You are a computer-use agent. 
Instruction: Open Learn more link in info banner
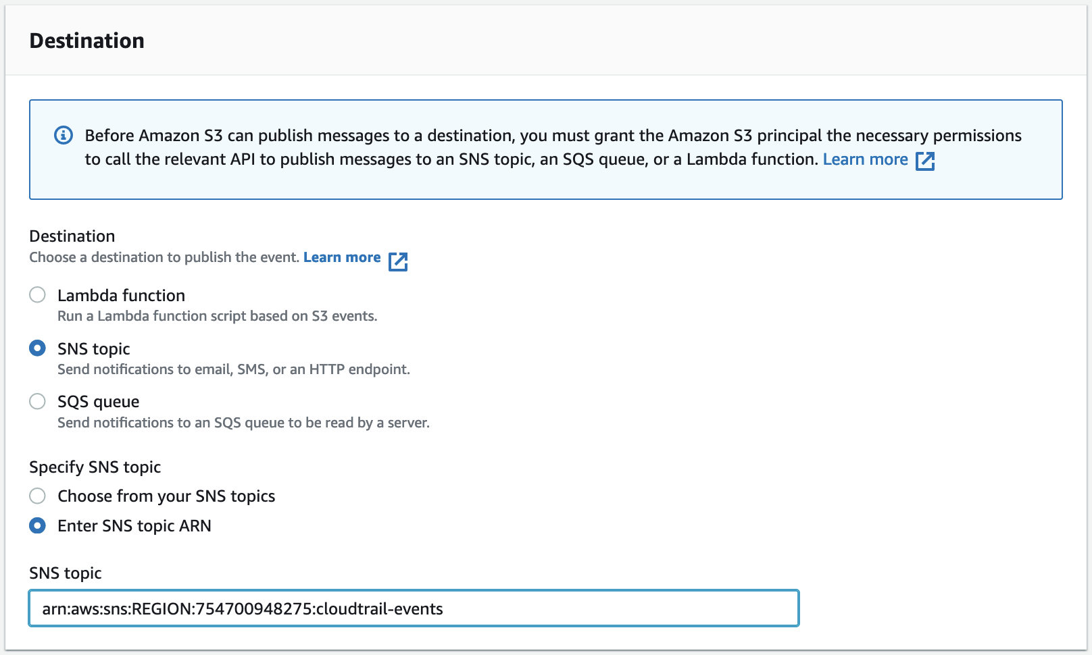pyautogui.click(x=865, y=159)
